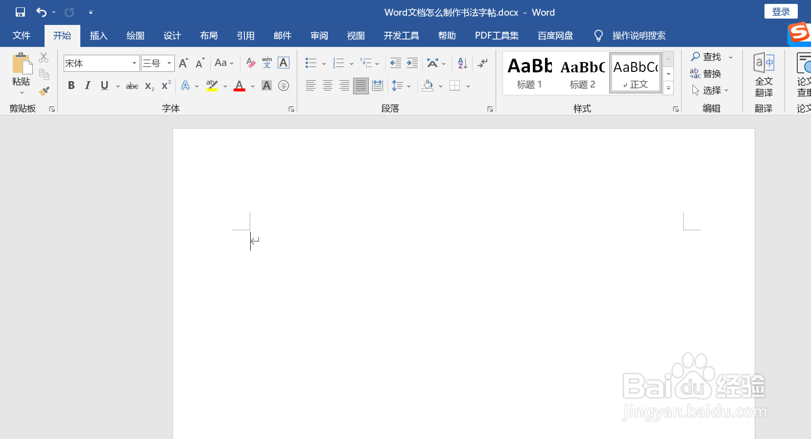Toggle strikethrough abc formatting
This screenshot has width=811, height=439.
[132, 86]
